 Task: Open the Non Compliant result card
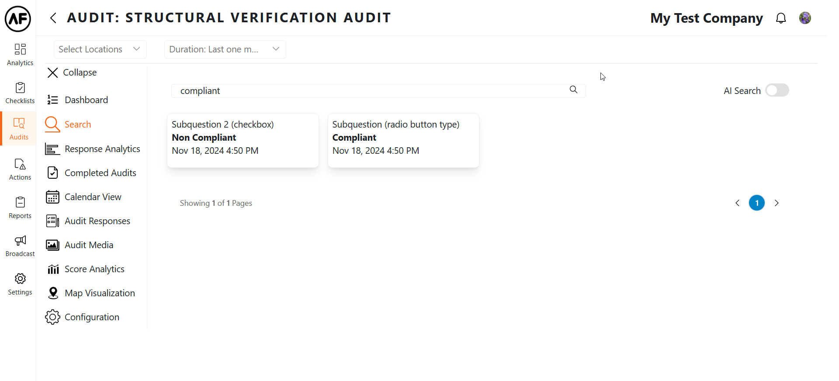click(x=243, y=140)
